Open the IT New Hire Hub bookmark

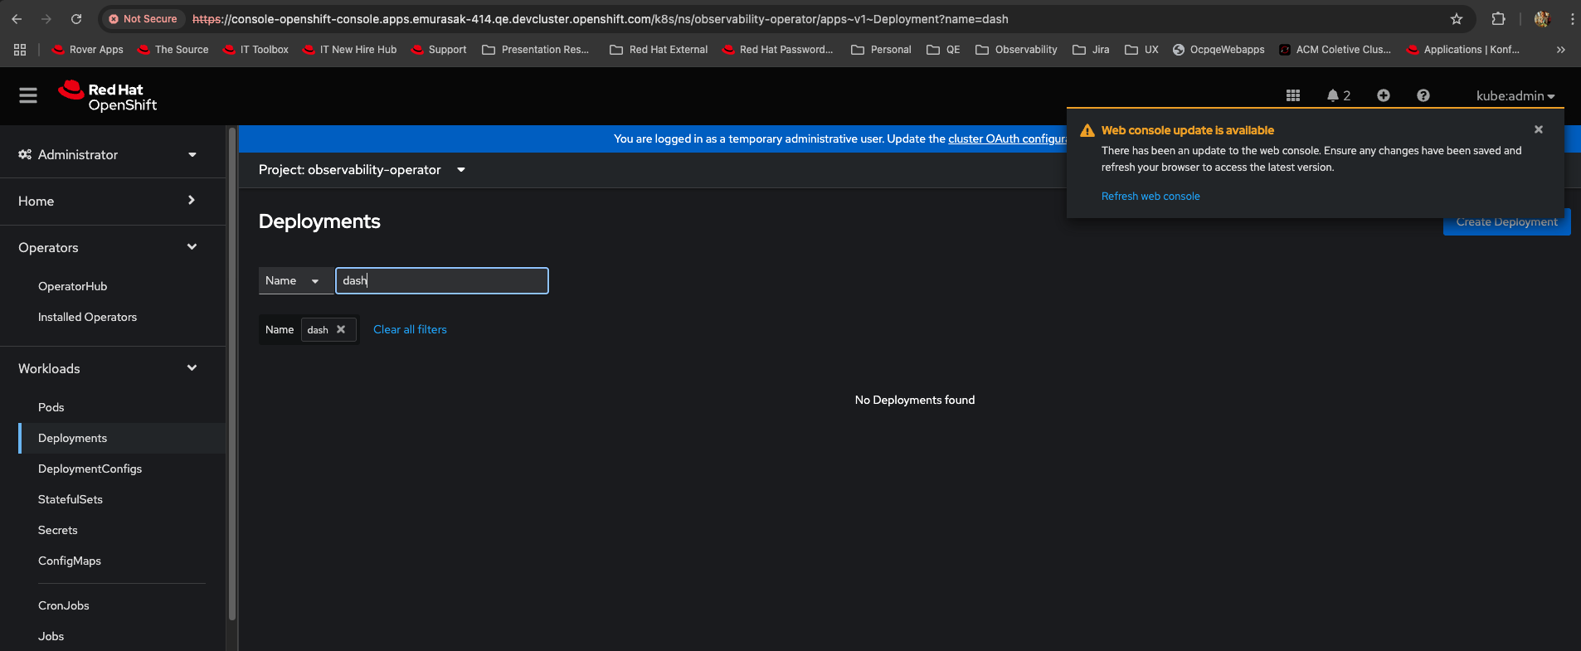(349, 50)
